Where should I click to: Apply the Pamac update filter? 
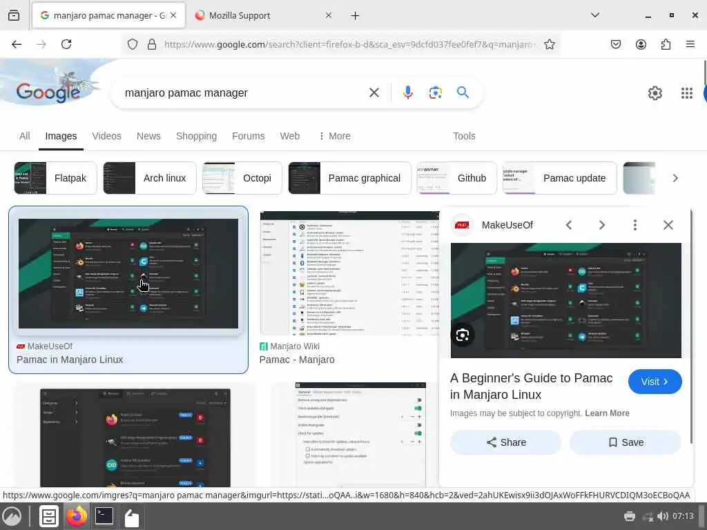(x=559, y=178)
